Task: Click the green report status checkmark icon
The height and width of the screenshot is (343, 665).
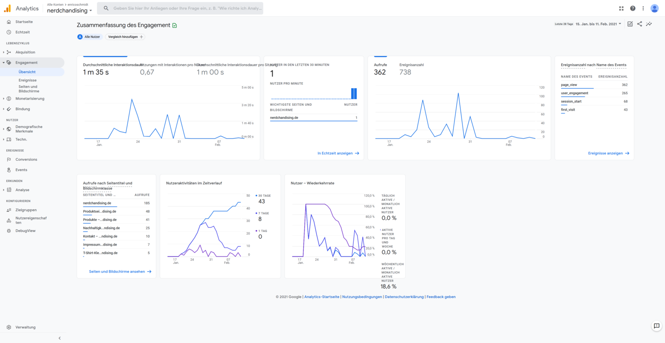Action: coord(175,26)
